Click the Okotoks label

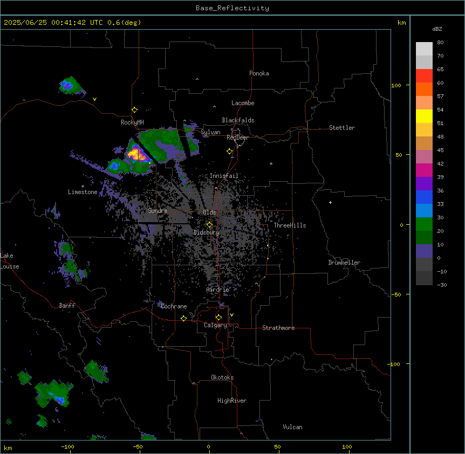222,377
